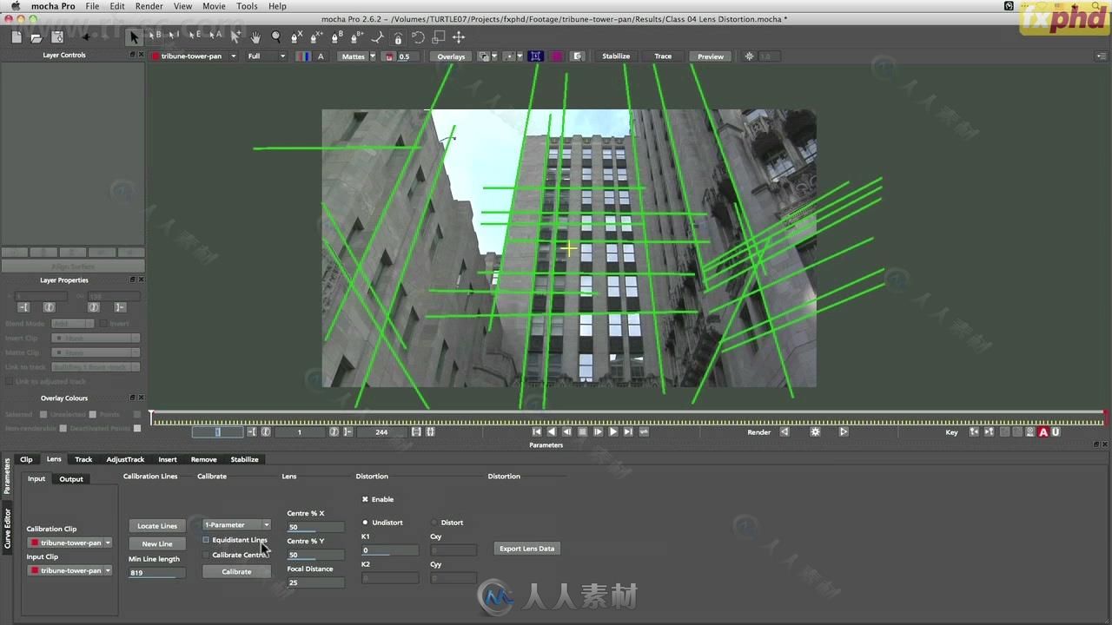The width and height of the screenshot is (1112, 625).
Task: Open the Tools menu
Action: [x=247, y=6]
